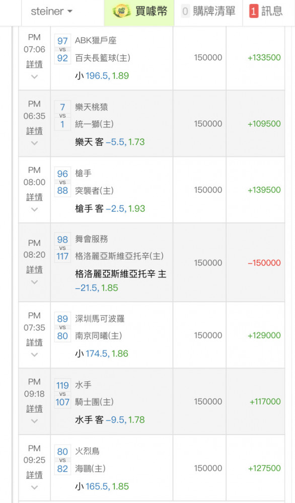Click the 97 vs 92 score box
The width and height of the screenshot is (295, 503).
pos(62,49)
